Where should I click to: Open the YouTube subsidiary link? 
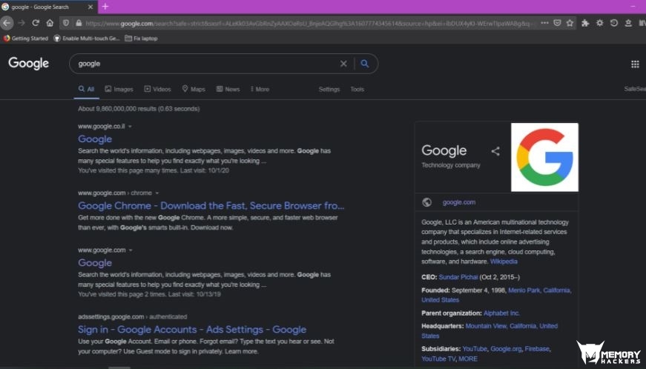pos(475,349)
